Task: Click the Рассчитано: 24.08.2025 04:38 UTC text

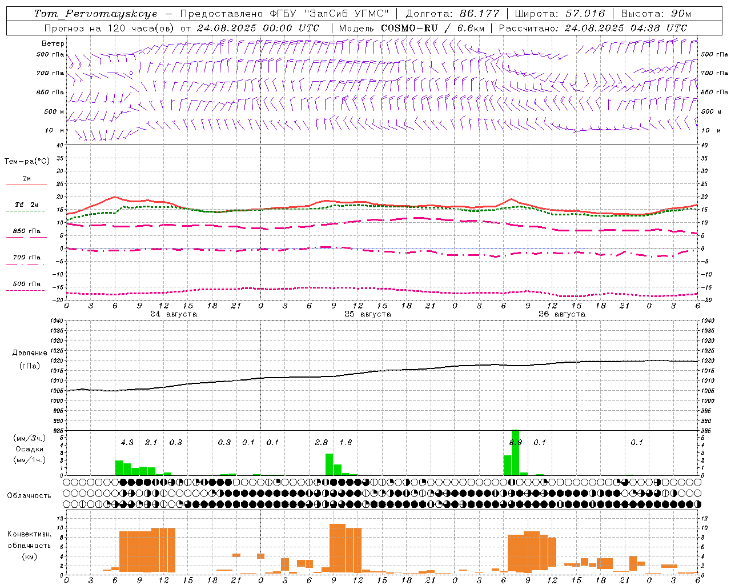Action: click(593, 28)
